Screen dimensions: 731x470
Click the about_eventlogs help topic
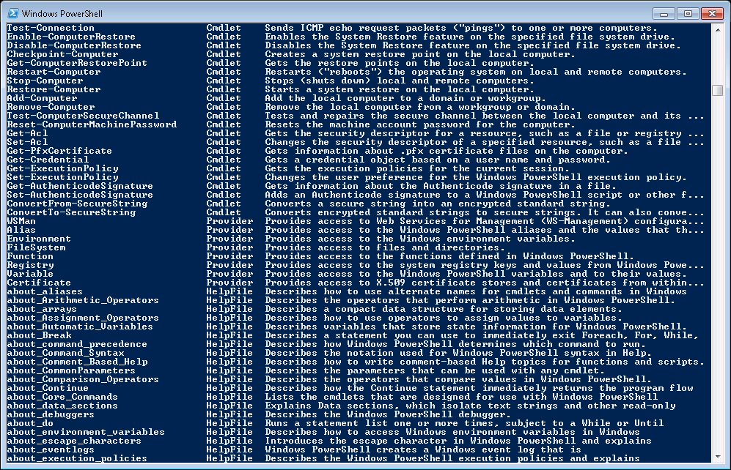pyautogui.click(x=51, y=450)
